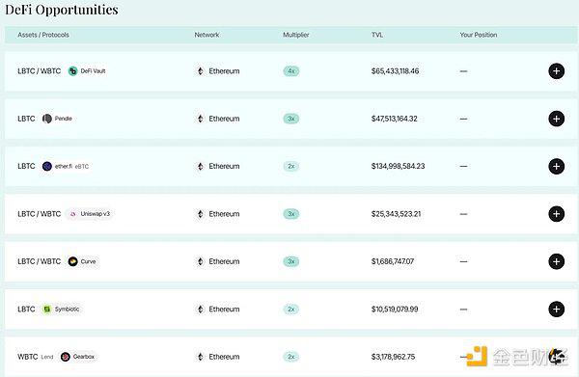Select the Pendle protocol label
579x377 pixels.
point(63,119)
